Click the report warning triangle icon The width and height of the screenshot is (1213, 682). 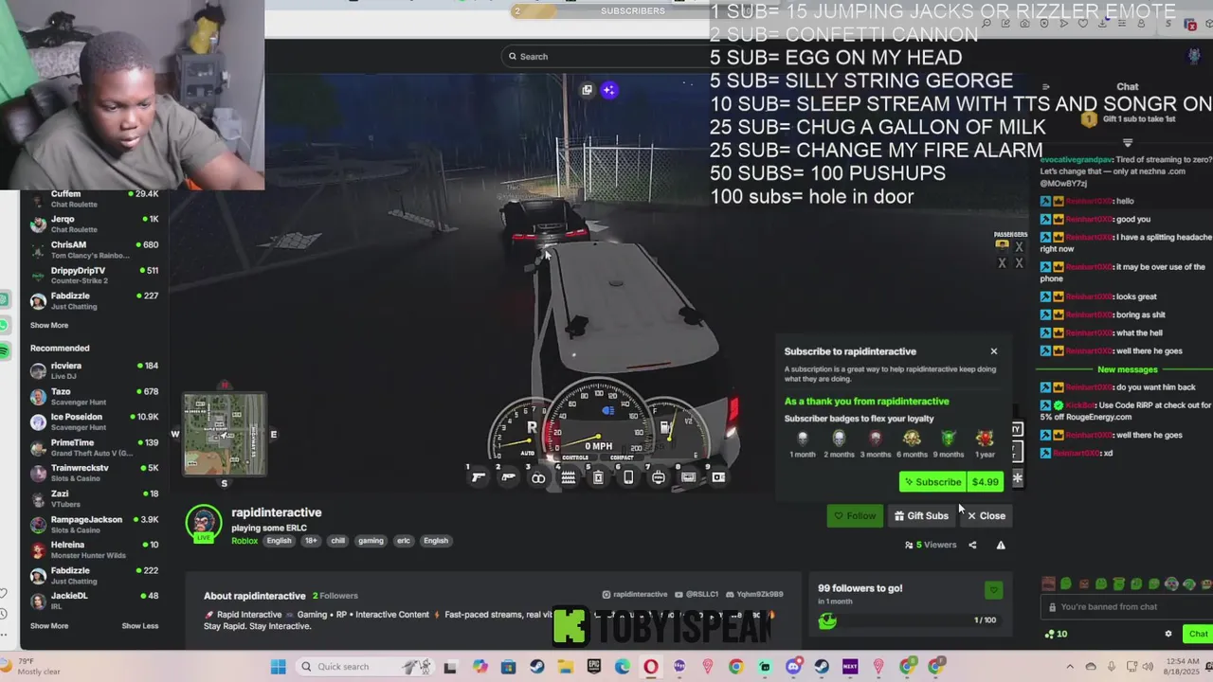1001,545
